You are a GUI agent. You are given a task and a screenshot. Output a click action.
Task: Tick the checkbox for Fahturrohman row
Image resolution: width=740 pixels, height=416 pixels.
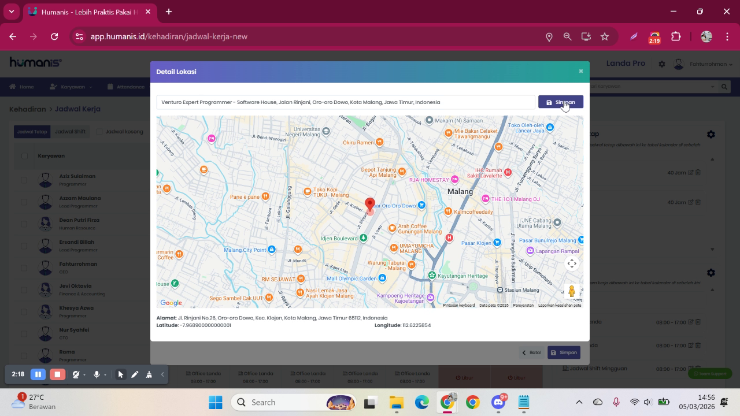tap(24, 268)
